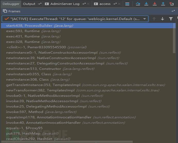
Task: Select frame <clinit>:-1, Pwner833095545500
Action: 87,47
